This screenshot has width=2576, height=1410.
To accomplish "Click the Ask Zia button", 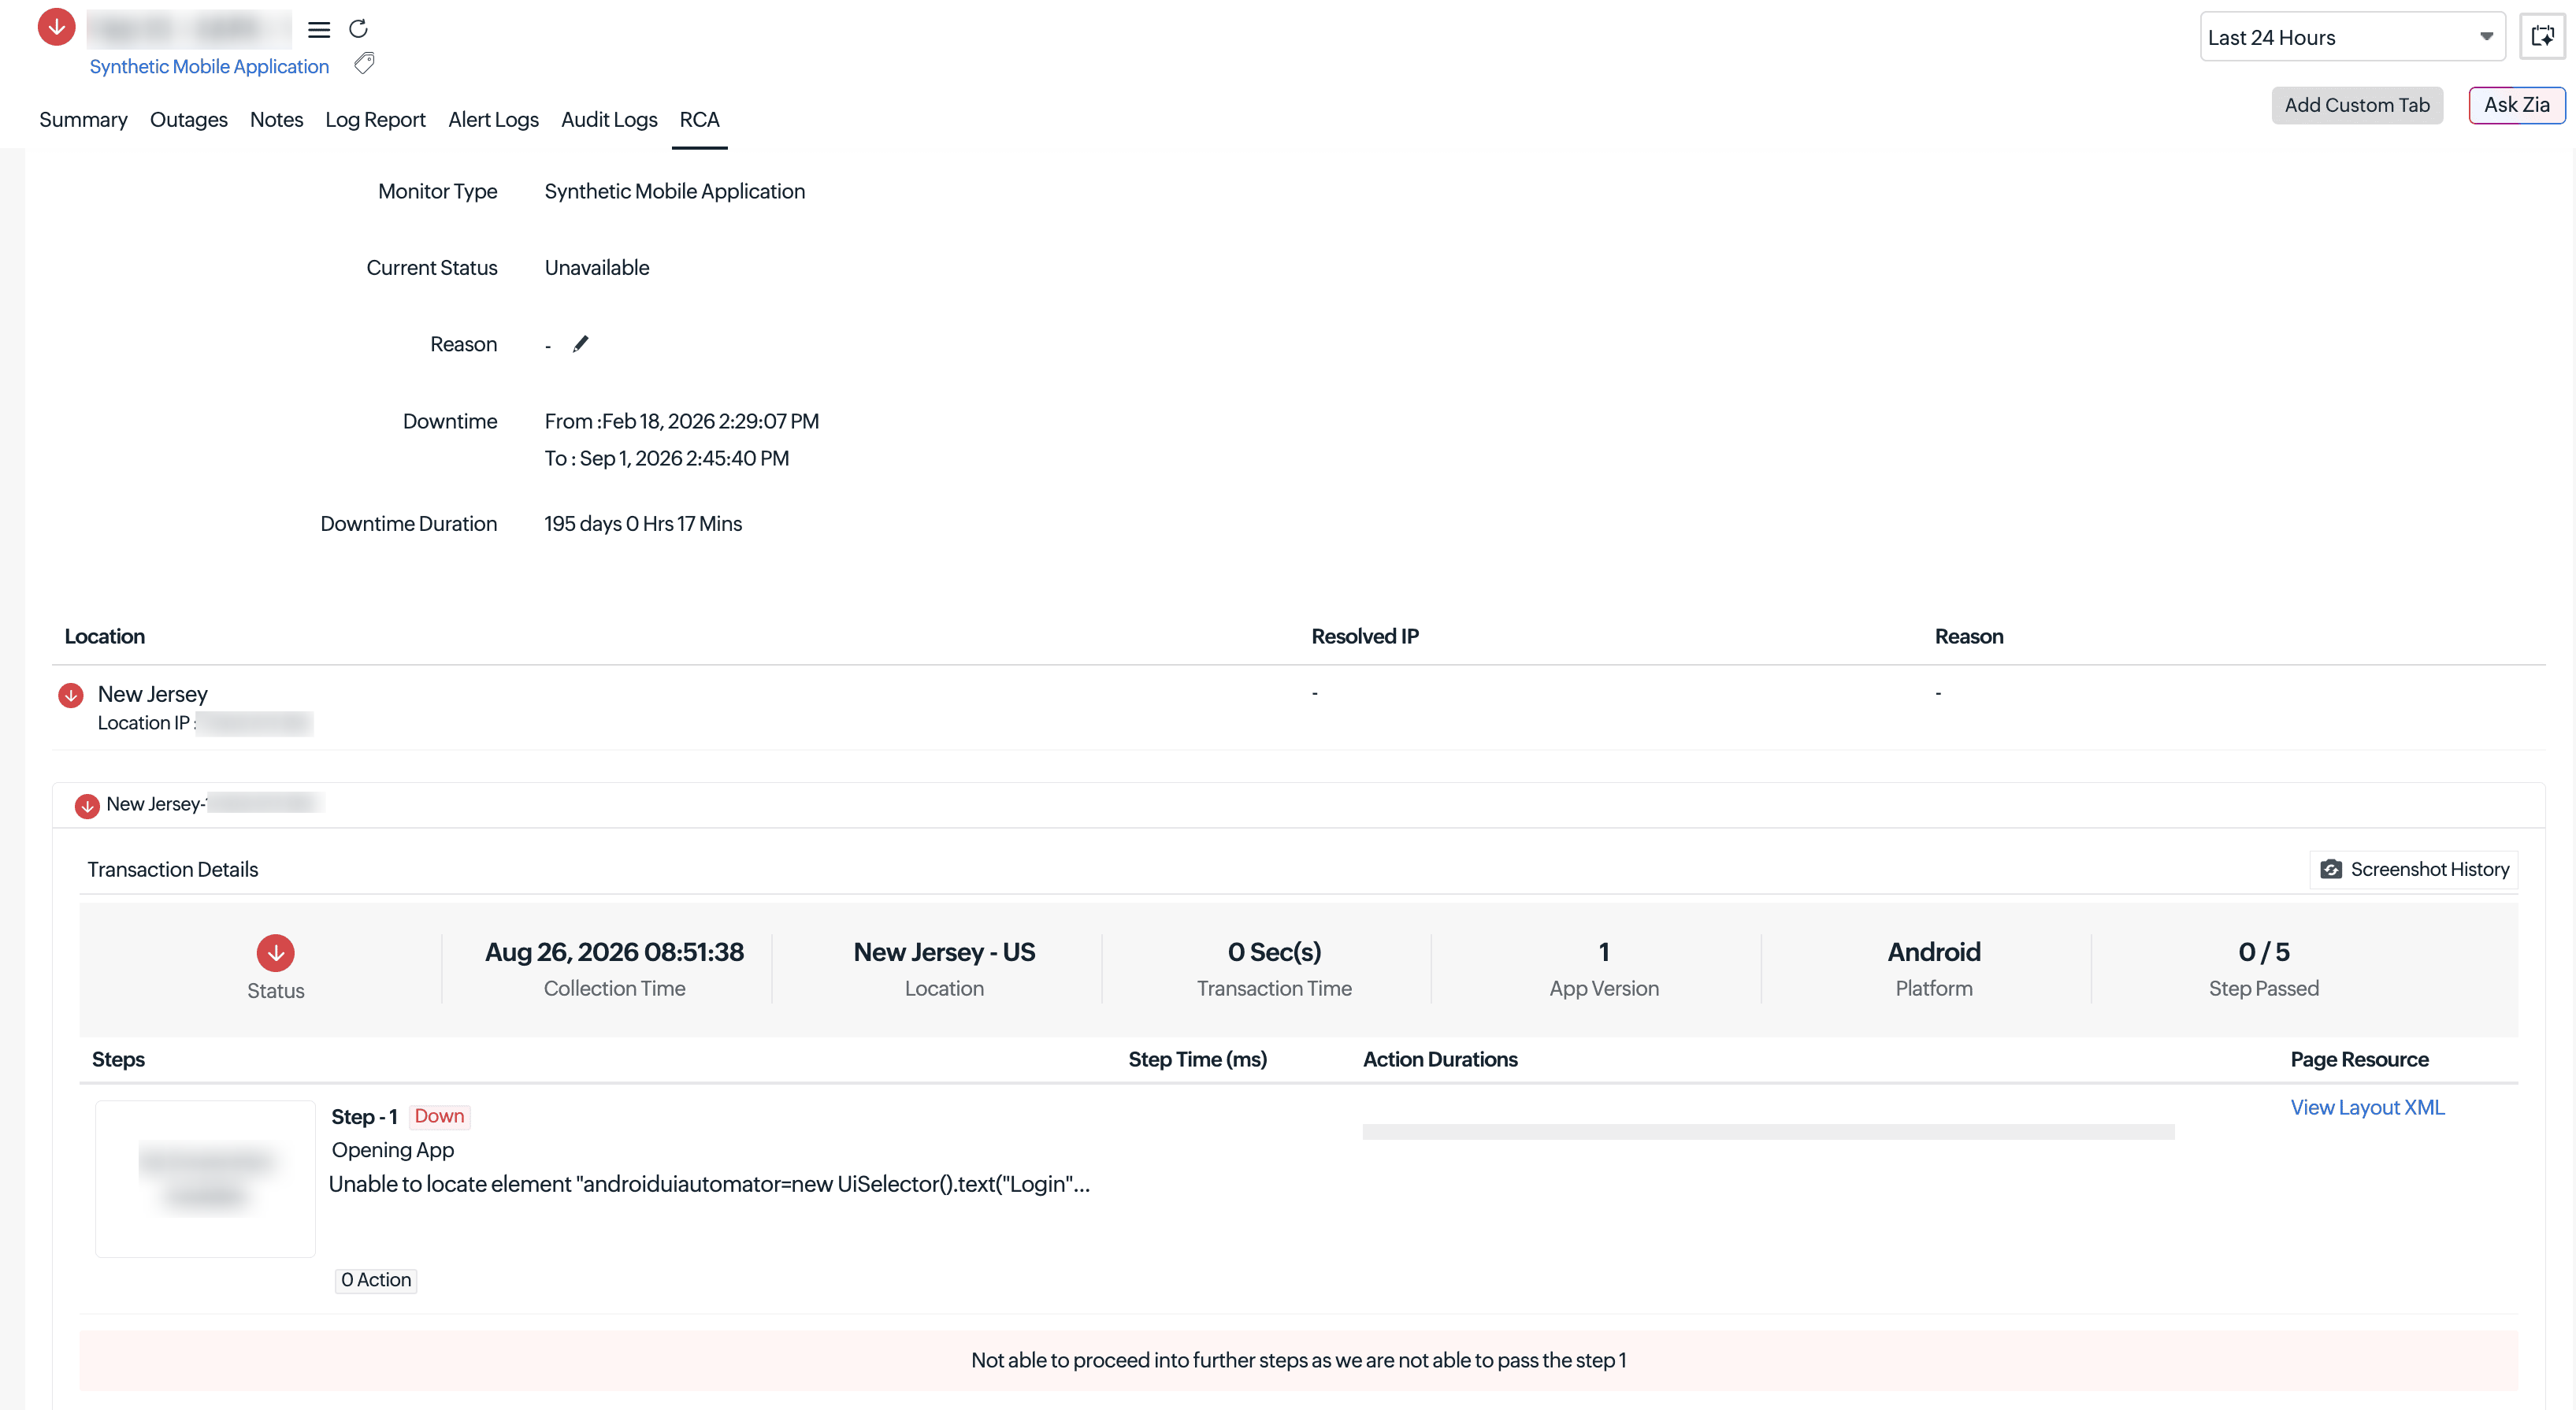I will [2516, 105].
